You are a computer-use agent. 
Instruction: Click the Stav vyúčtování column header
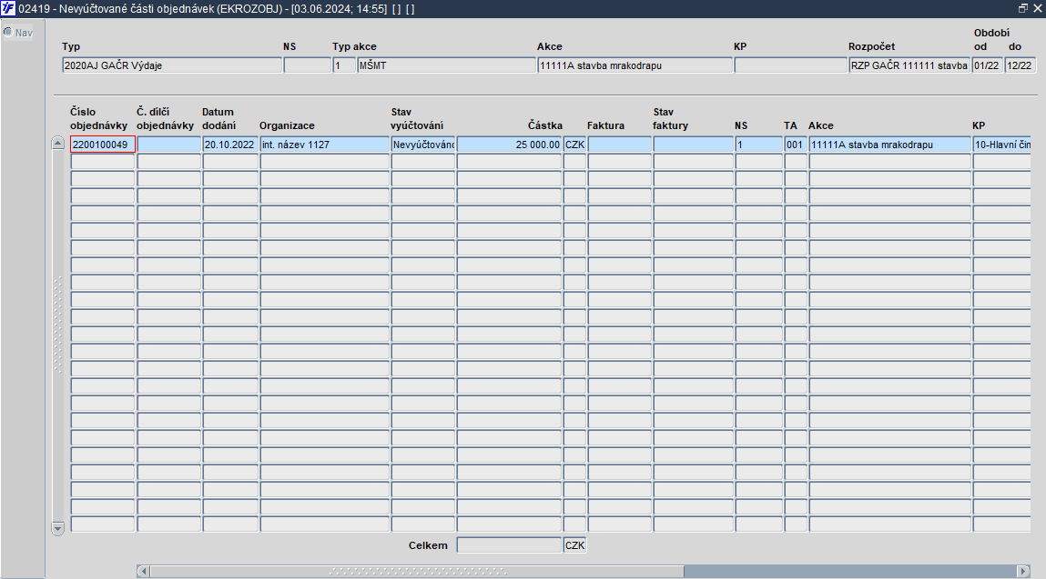tap(417, 118)
